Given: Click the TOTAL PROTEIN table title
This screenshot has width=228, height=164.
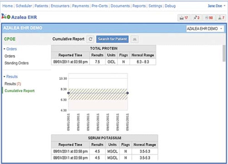Looking at the screenshot, I should click(104, 48).
